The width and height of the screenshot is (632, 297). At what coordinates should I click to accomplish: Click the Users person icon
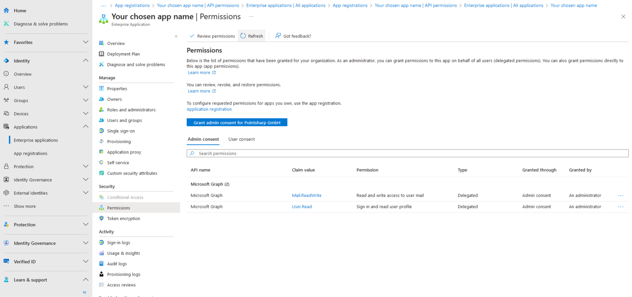click(x=6, y=87)
